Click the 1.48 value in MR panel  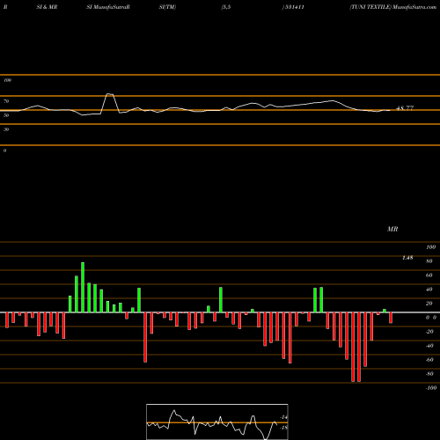(407, 258)
